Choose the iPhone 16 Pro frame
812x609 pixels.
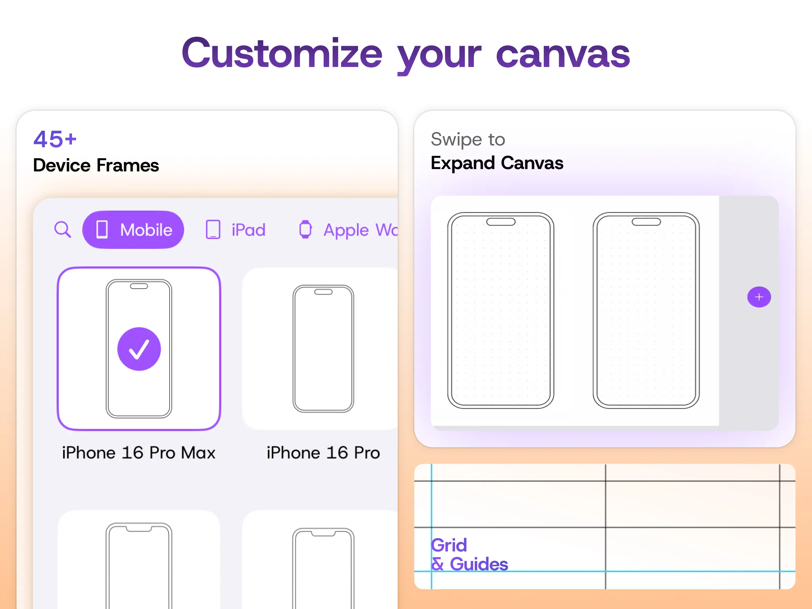[x=320, y=349]
